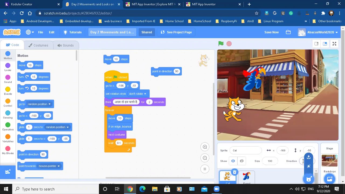
Task: Zoom out of the code workspace
Action: (205, 158)
